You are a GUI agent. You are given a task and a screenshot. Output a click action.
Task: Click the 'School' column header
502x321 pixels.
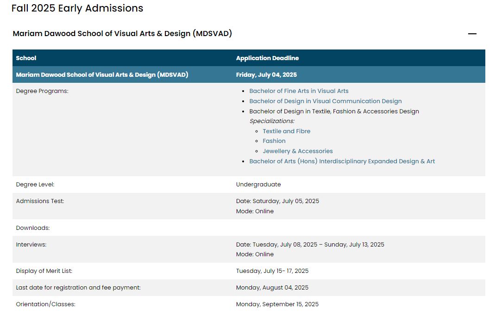pyautogui.click(x=26, y=58)
